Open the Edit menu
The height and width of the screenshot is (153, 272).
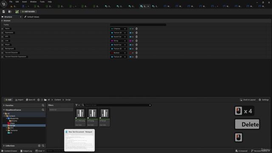click(17, 2)
